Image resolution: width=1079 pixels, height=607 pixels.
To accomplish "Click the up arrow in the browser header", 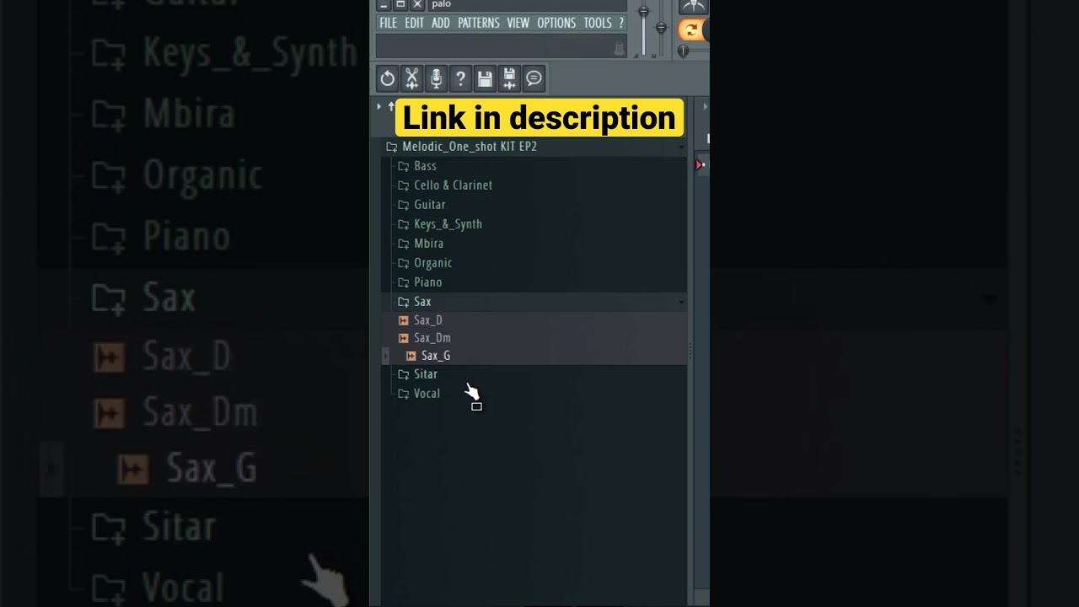I will coord(391,107).
